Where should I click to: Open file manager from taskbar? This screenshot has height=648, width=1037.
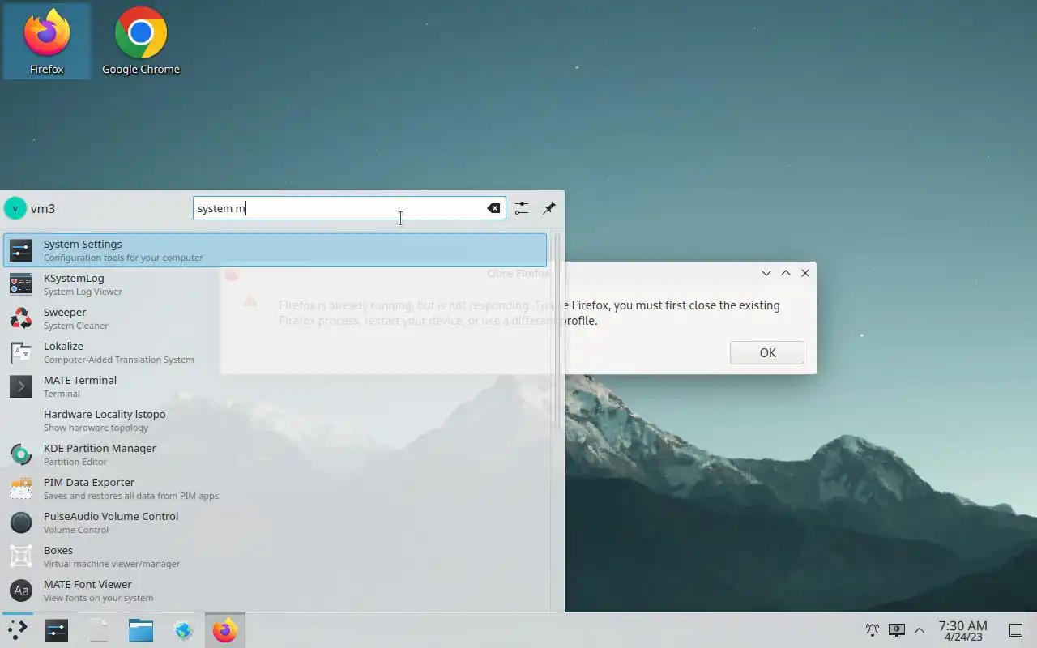[x=141, y=630]
